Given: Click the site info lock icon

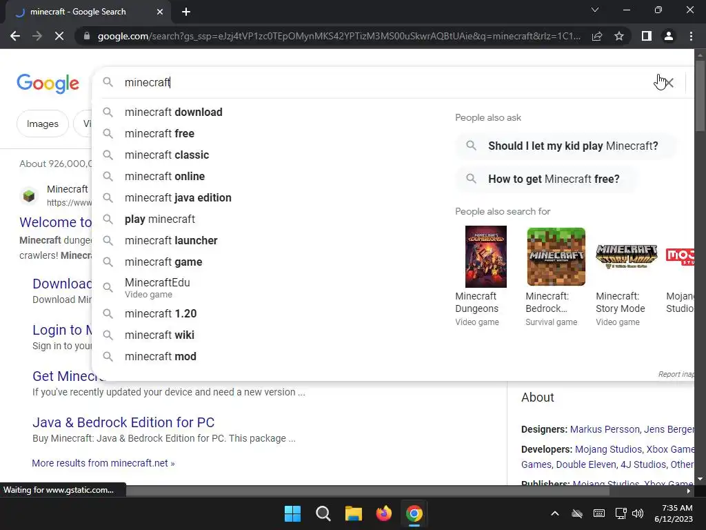Looking at the screenshot, I should tap(87, 36).
